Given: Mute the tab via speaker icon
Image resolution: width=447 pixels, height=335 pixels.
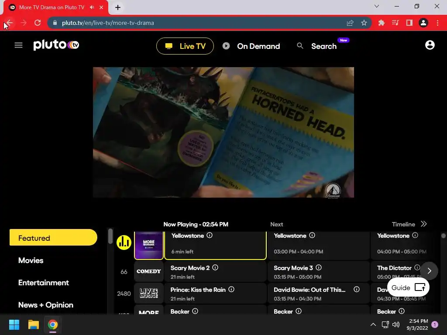Looking at the screenshot, I should (92, 7).
